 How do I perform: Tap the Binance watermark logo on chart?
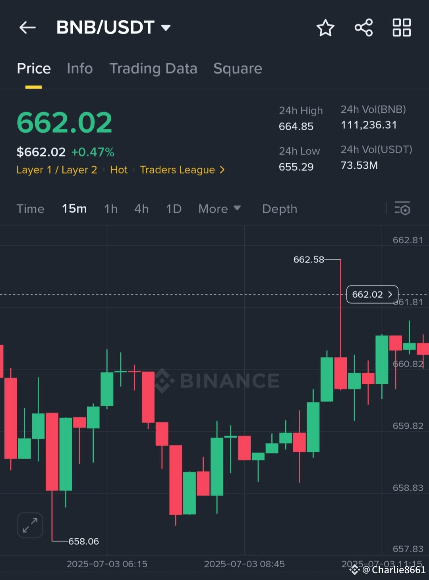click(217, 381)
